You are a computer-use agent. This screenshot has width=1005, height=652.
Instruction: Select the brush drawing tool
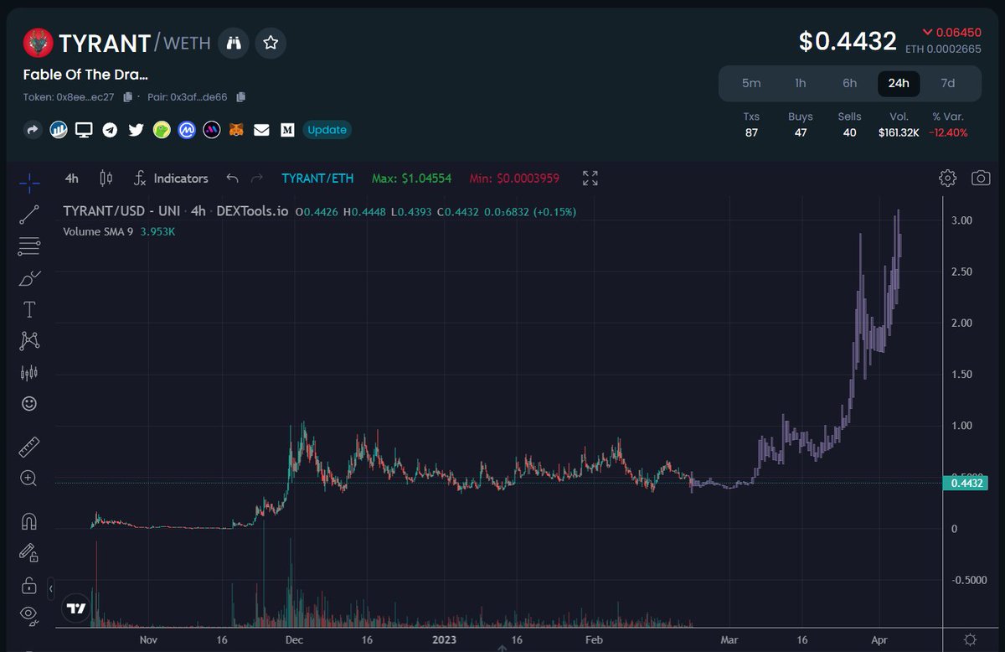(28, 278)
